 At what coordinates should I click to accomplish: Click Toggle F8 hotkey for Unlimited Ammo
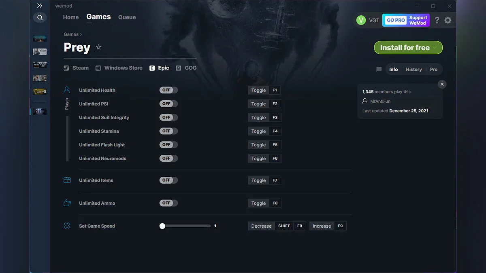pos(264,203)
